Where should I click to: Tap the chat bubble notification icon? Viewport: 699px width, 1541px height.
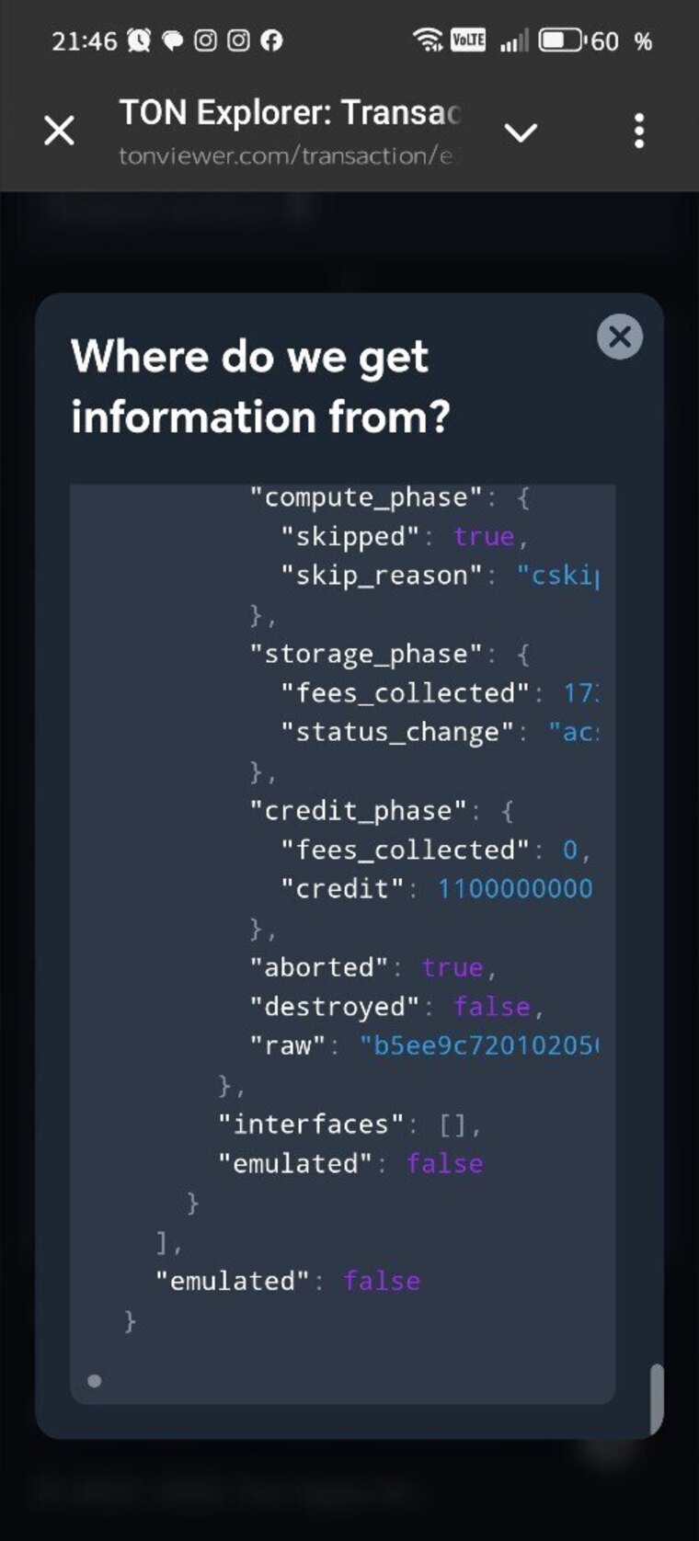click(172, 40)
